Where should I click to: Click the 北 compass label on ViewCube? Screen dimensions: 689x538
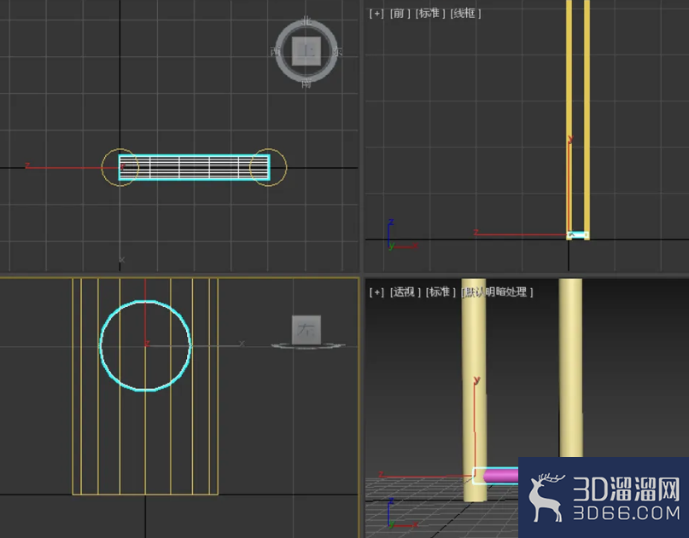(x=307, y=20)
